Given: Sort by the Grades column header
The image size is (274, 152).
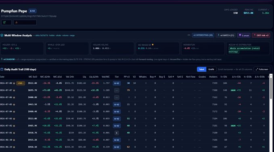Looking at the screenshot, I should [202, 77].
